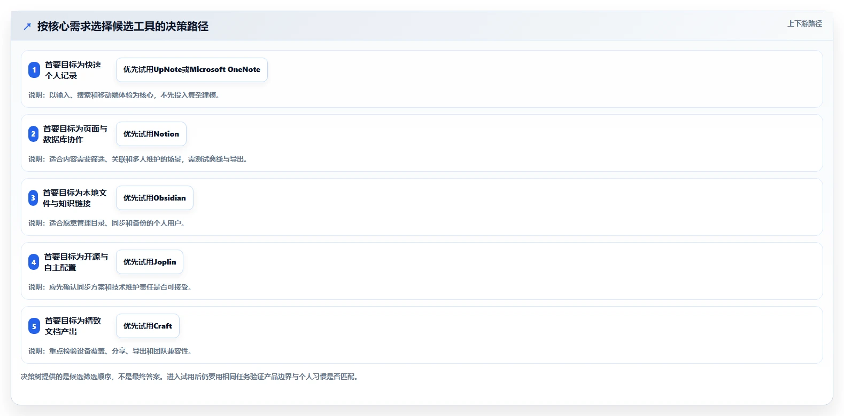The width and height of the screenshot is (844, 416).
Task: Select the 优先试用Notion button
Action: (x=151, y=134)
